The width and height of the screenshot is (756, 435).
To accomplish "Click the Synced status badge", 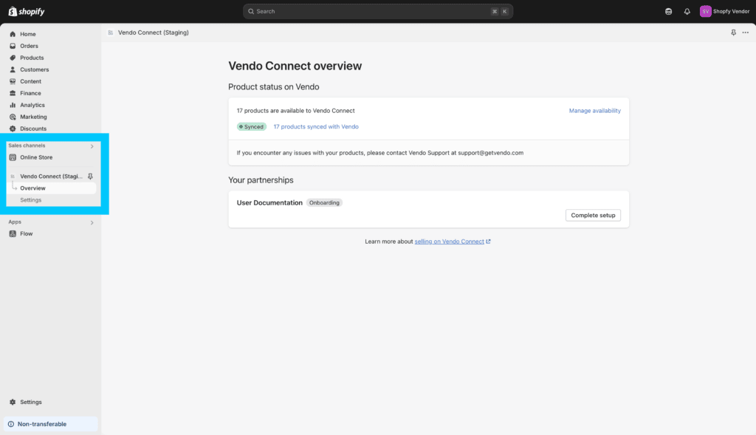I will pyautogui.click(x=252, y=127).
